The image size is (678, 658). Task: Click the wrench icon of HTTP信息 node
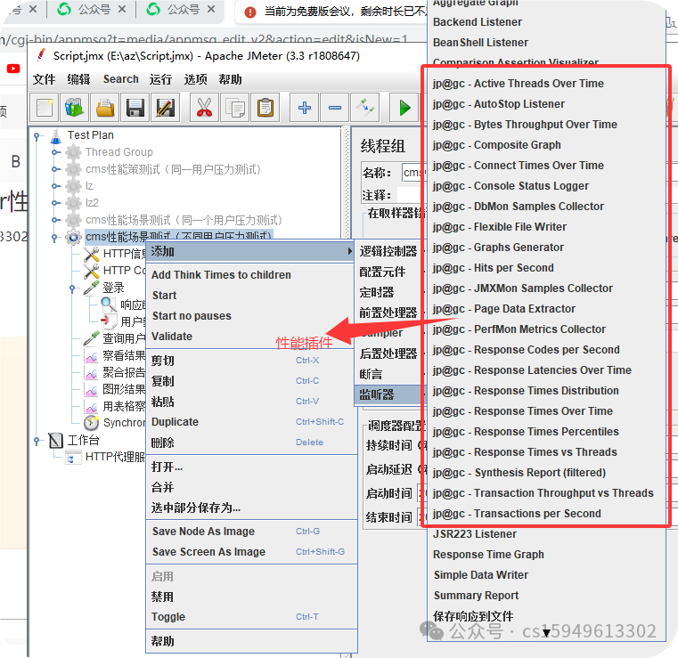click(x=92, y=254)
